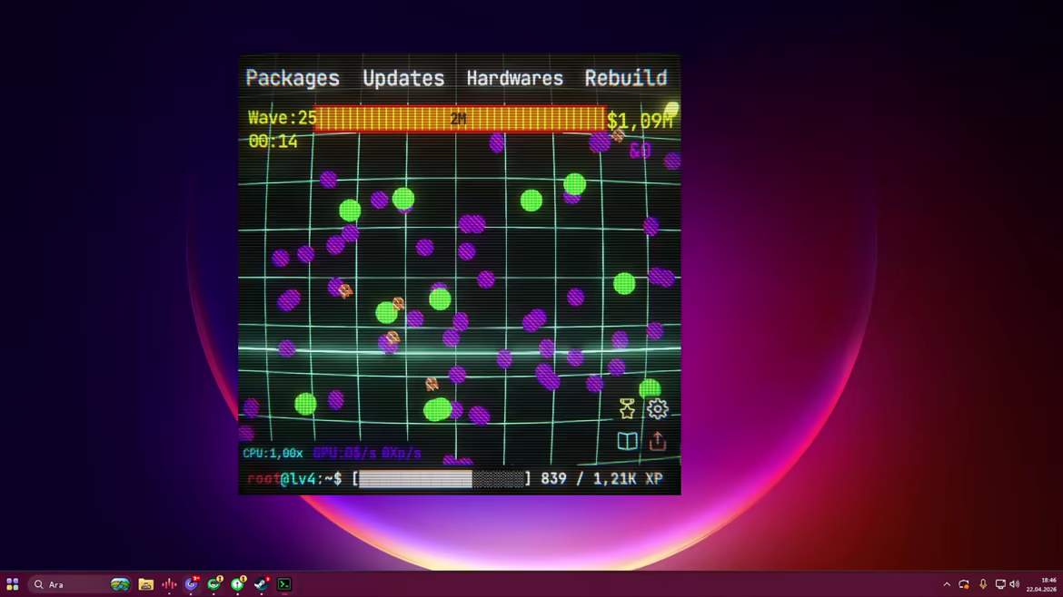Click the orange wave health bar labeled 2M
1063x597 pixels.
coord(460,119)
